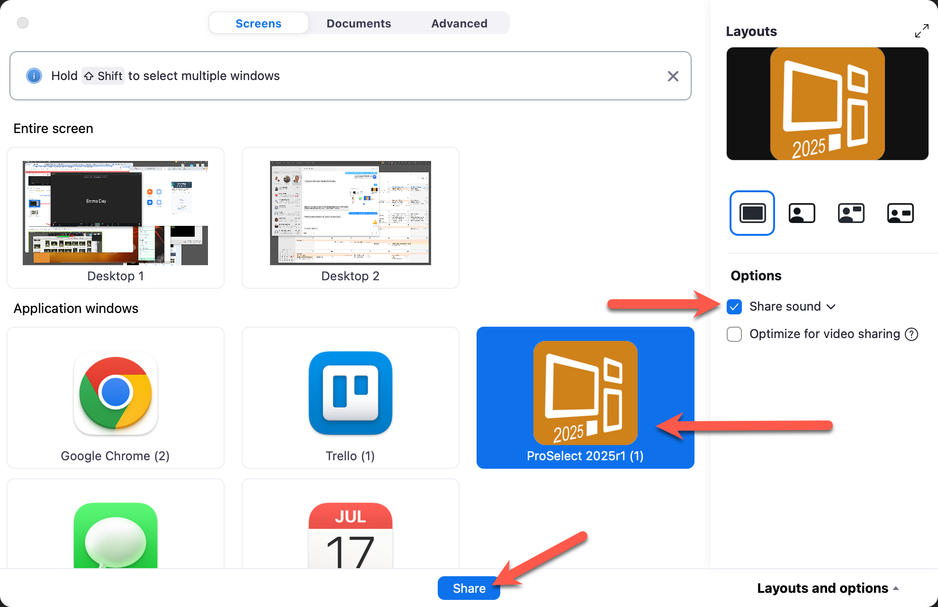
Task: Enable Optimize for video sharing
Action: [734, 334]
